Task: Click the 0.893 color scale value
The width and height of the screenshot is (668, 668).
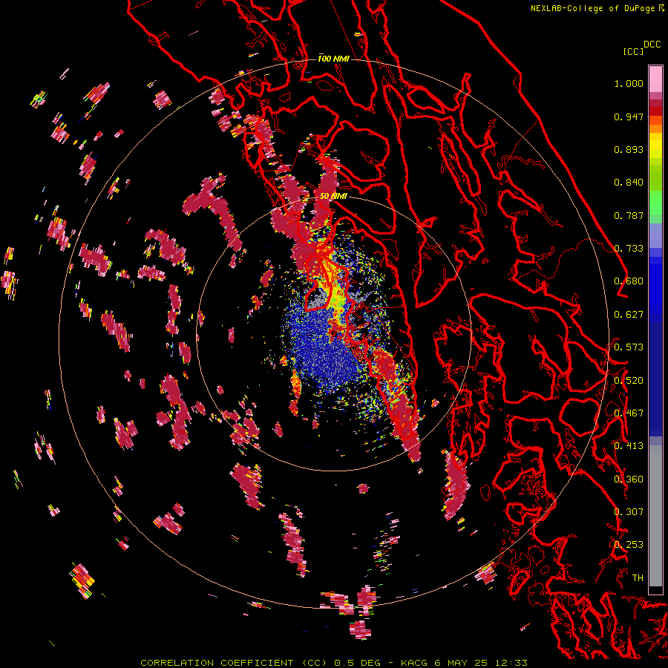Action: point(629,149)
